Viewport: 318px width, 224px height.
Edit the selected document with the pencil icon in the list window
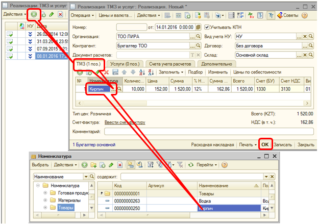coord(52,14)
